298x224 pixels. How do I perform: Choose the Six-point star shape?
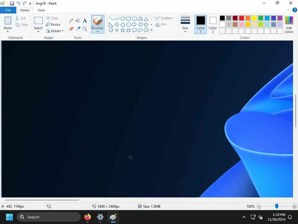129,30
